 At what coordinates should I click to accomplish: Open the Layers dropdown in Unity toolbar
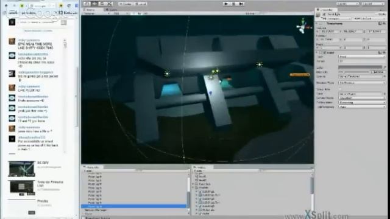(348, 4)
